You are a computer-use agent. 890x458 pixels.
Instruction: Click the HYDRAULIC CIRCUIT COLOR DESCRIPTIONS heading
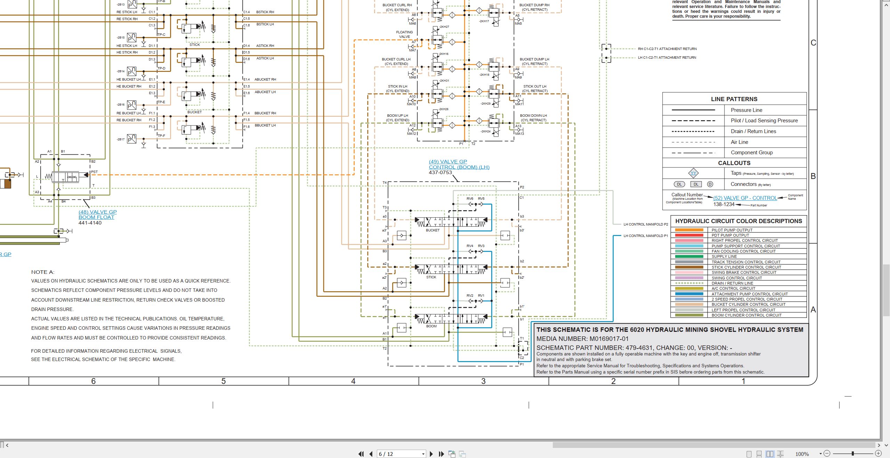pos(738,221)
